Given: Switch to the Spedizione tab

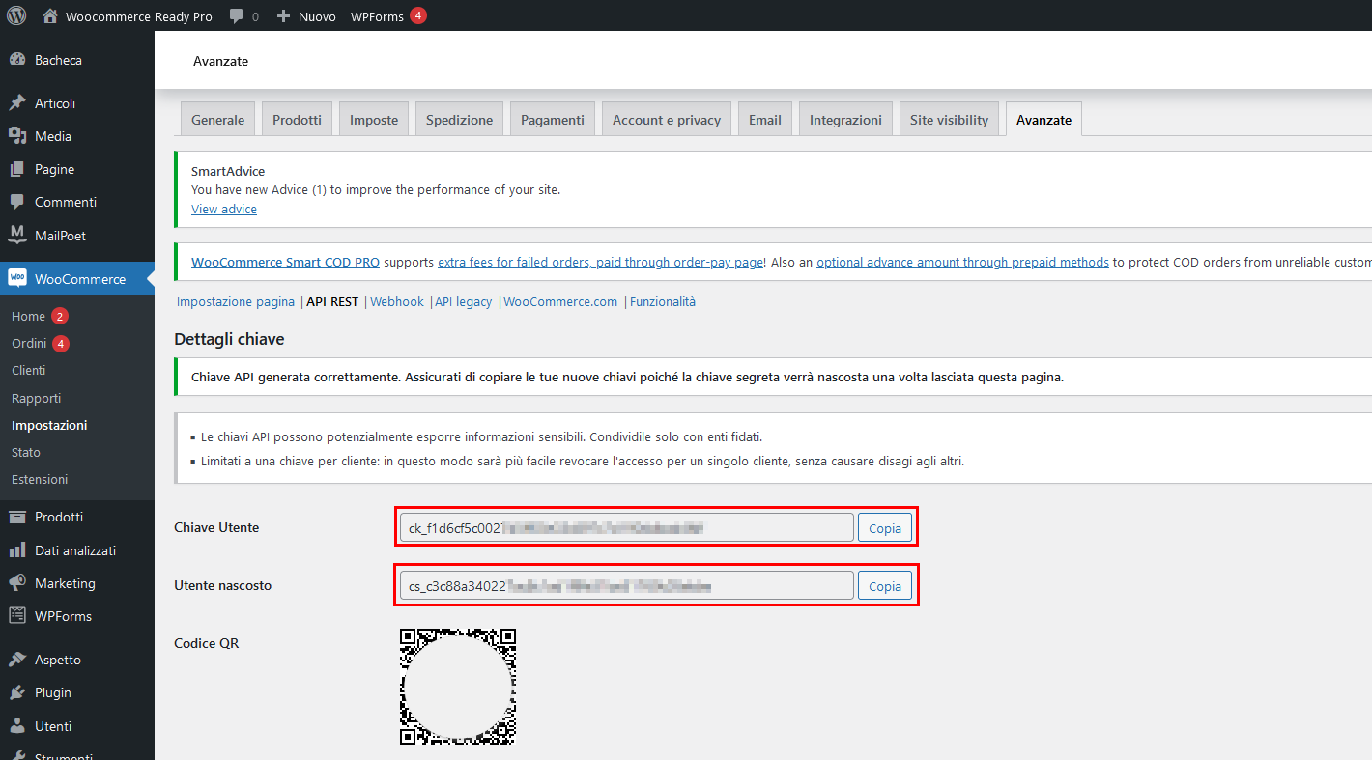Looking at the screenshot, I should click(x=460, y=120).
